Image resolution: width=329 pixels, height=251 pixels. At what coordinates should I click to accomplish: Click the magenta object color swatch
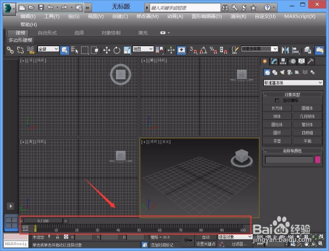tap(318, 159)
